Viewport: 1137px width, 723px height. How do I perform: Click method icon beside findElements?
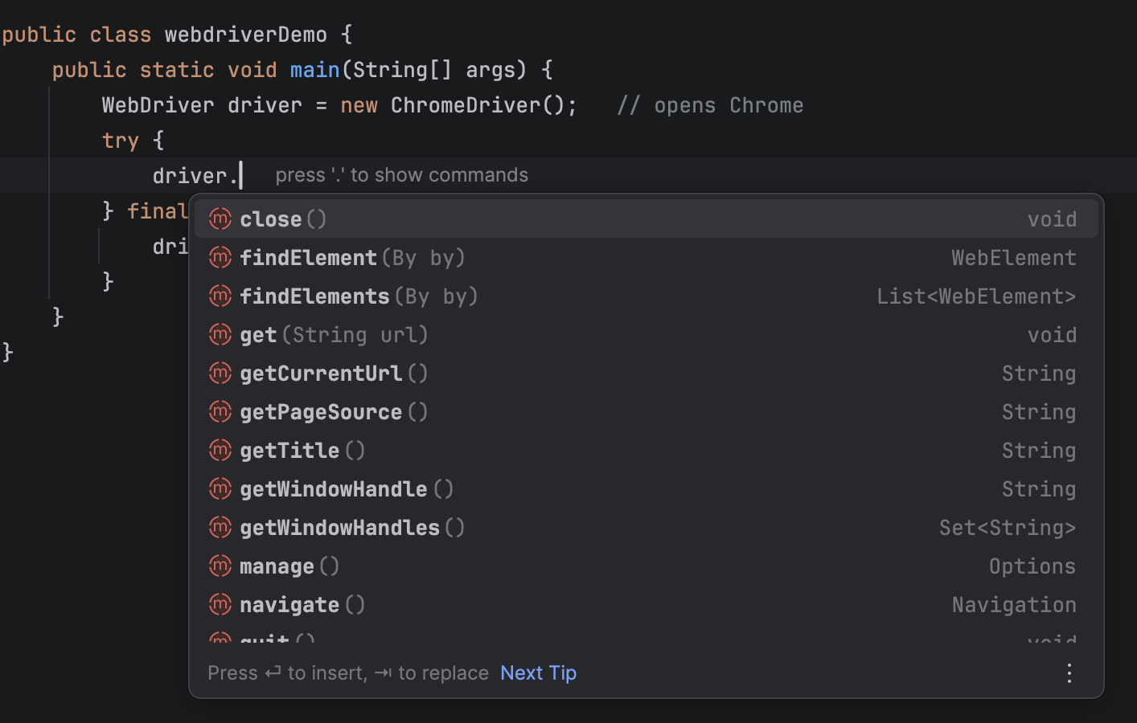click(220, 296)
